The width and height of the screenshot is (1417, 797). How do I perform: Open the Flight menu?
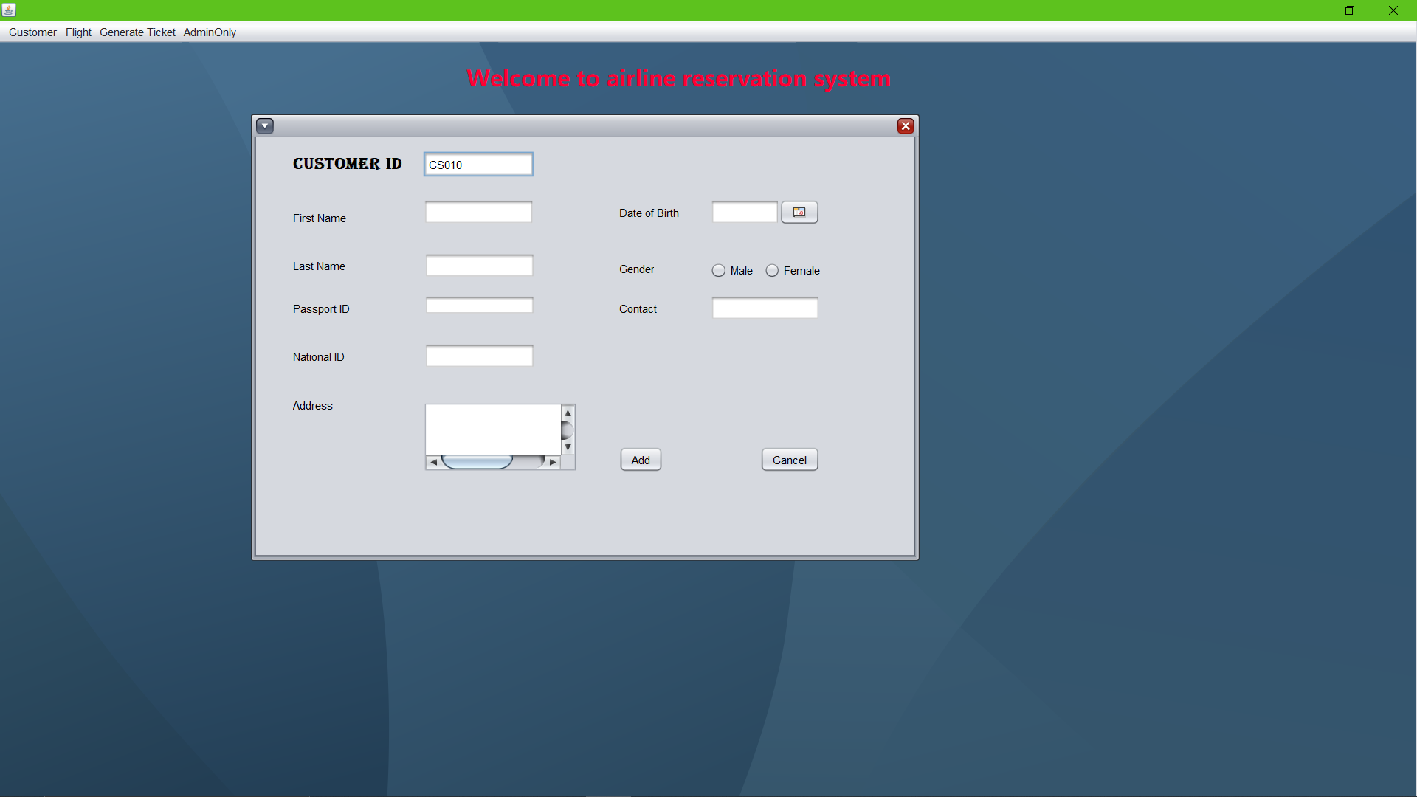pyautogui.click(x=78, y=32)
